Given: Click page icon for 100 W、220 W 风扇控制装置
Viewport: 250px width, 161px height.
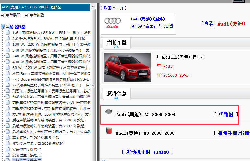Looking at the screenshot, I should pyautogui.click(x=8, y=44).
